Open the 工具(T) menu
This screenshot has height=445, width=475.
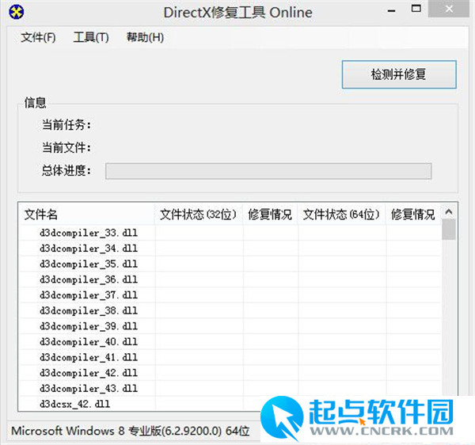(x=91, y=37)
